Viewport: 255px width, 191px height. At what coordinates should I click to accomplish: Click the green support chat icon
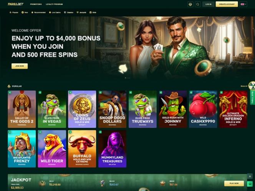point(250,184)
